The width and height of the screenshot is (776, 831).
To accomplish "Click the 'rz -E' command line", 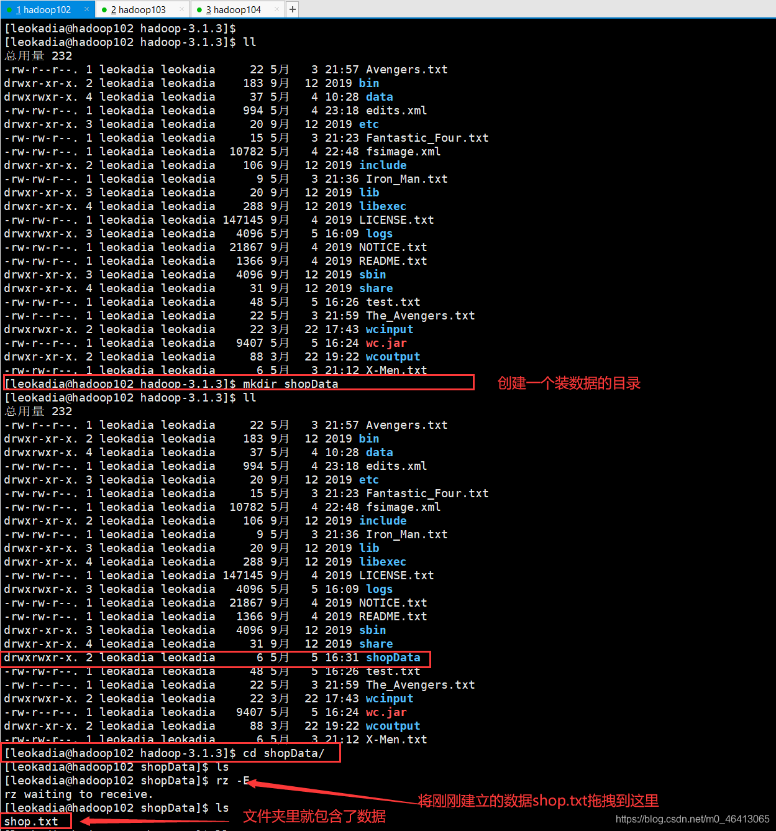I will (x=127, y=780).
